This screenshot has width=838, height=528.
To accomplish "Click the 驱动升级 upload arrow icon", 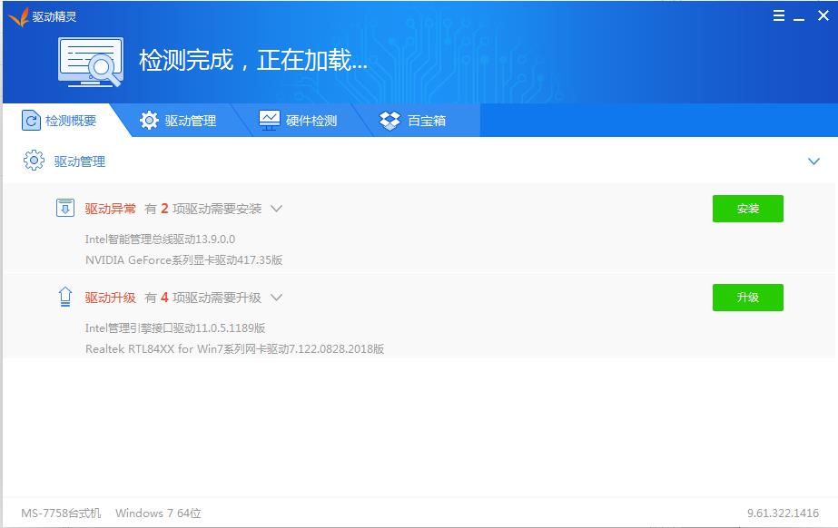I will click(65, 297).
